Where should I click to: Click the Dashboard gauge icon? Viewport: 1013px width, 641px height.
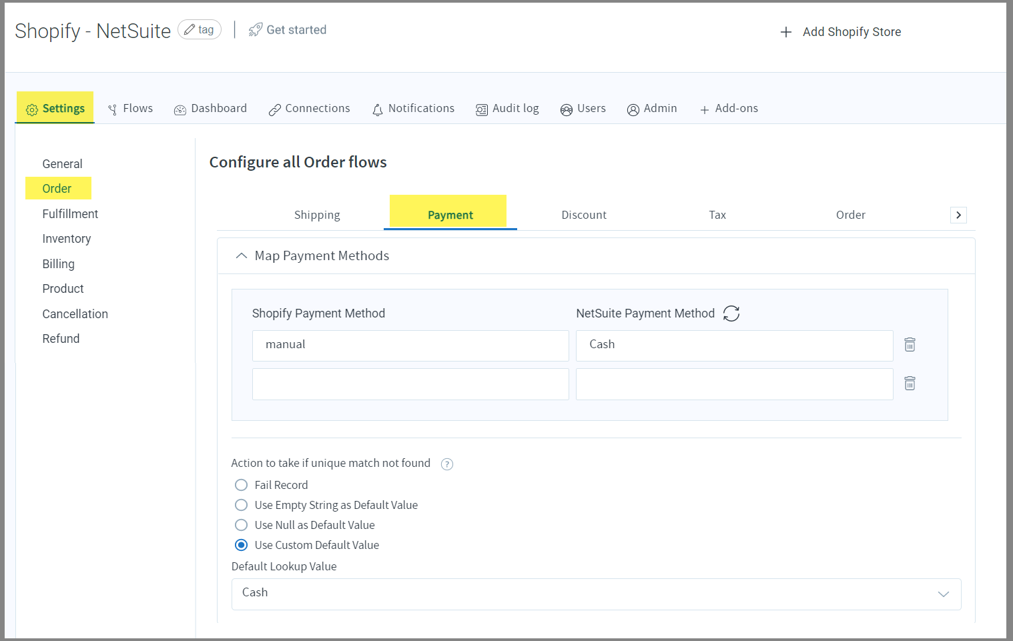coord(180,110)
